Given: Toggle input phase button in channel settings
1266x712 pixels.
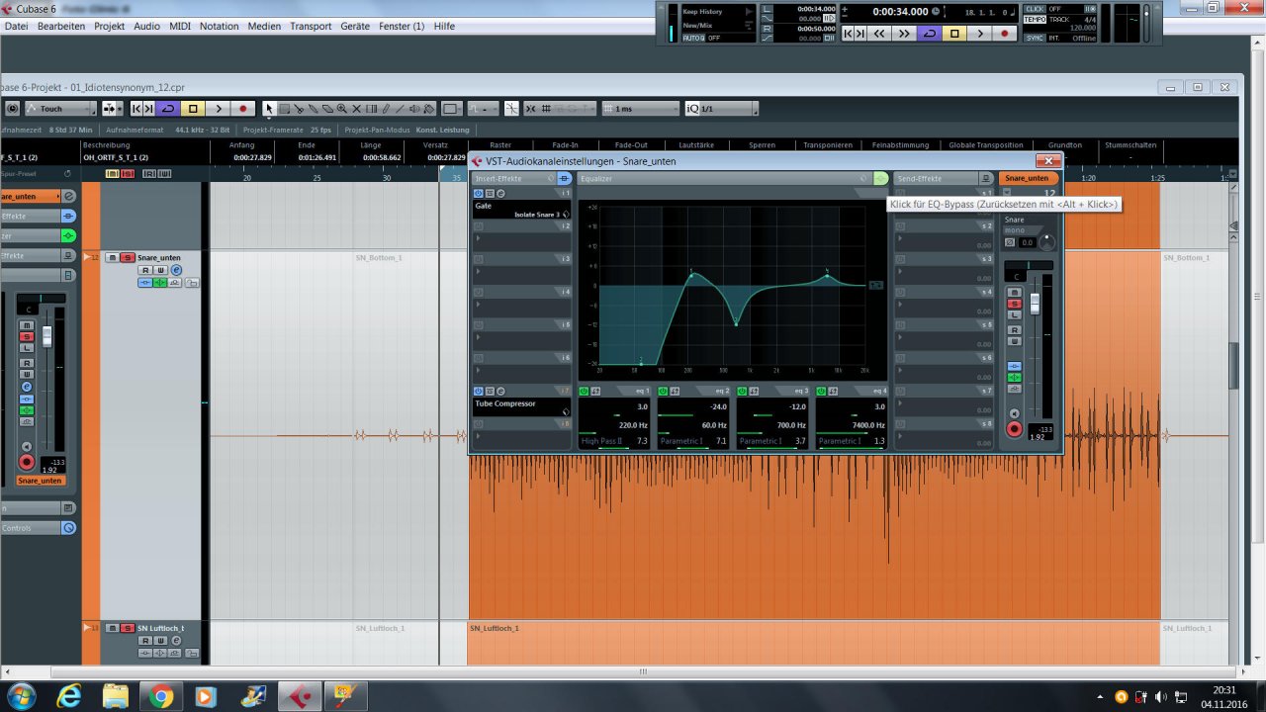Looking at the screenshot, I should click(1010, 242).
